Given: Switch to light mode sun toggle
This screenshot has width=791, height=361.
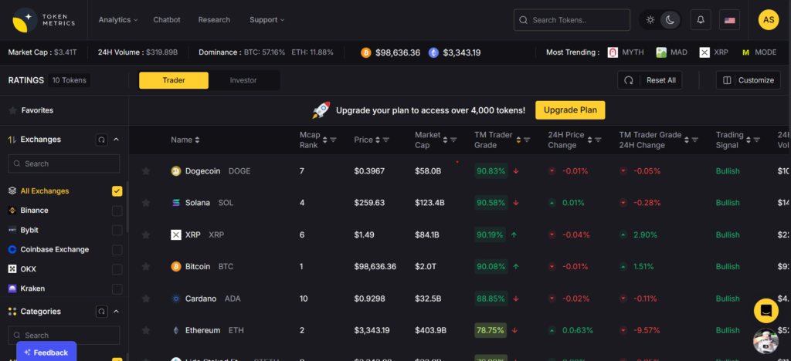Looking at the screenshot, I should (650, 20).
